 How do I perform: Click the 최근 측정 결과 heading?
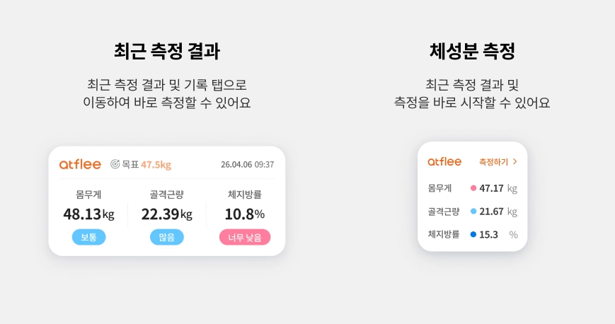click(166, 52)
